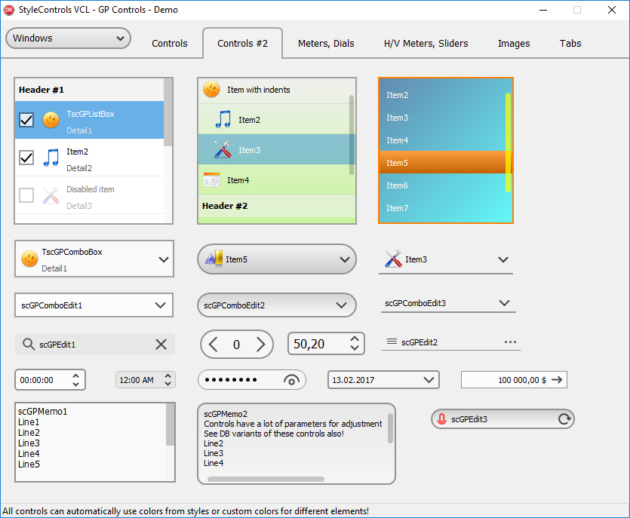
Task: Click the yellow scrollbar thumb in blue list
Action: point(509,143)
